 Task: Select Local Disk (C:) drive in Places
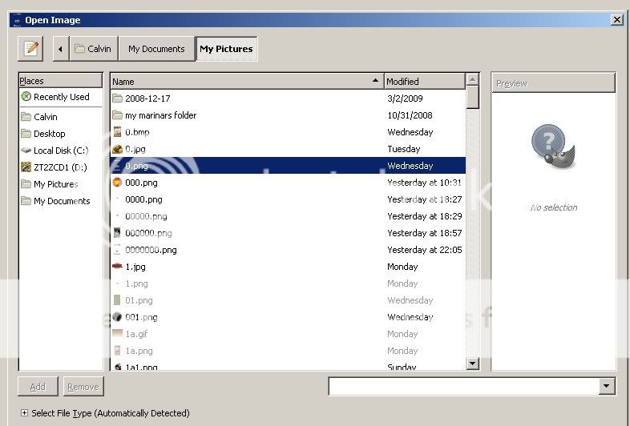pyautogui.click(x=60, y=151)
